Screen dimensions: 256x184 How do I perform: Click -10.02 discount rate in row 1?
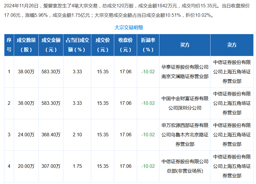coord(148,72)
